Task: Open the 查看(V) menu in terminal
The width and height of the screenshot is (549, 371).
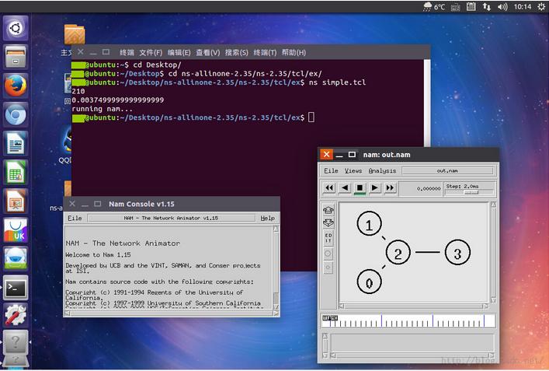Action: [207, 53]
